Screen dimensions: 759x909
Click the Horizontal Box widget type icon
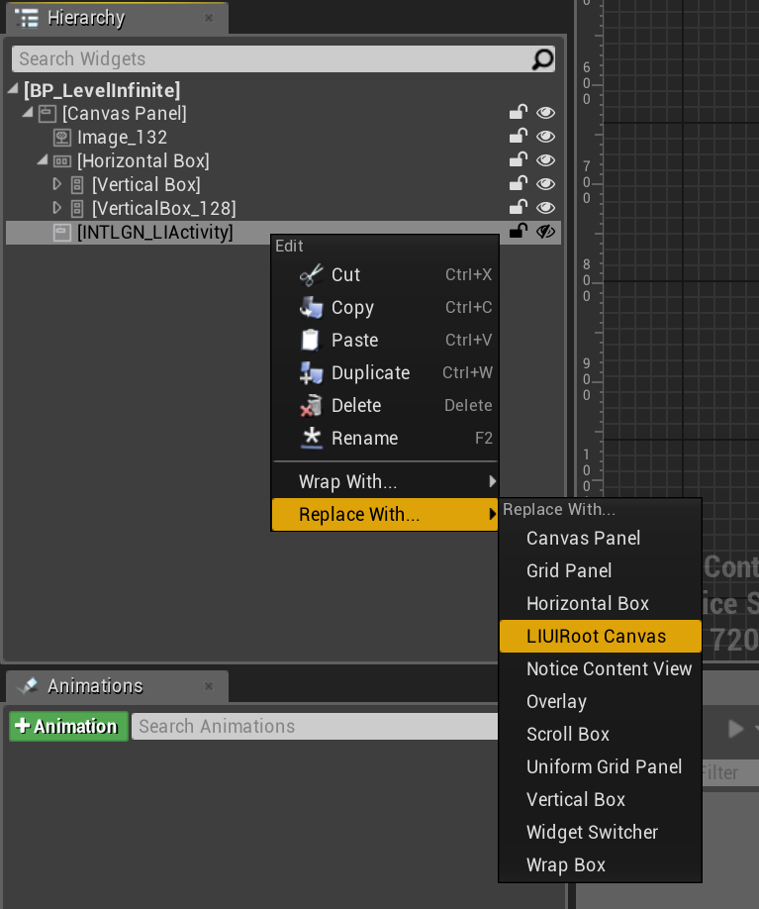pyautogui.click(x=62, y=161)
